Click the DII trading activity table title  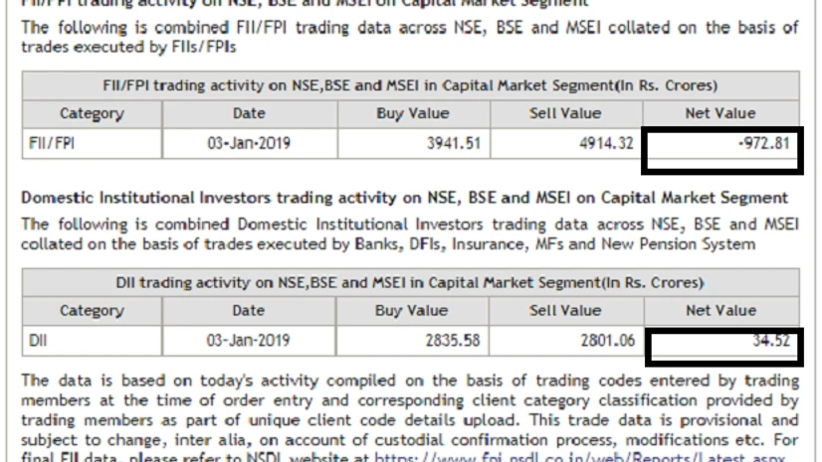[x=410, y=283]
